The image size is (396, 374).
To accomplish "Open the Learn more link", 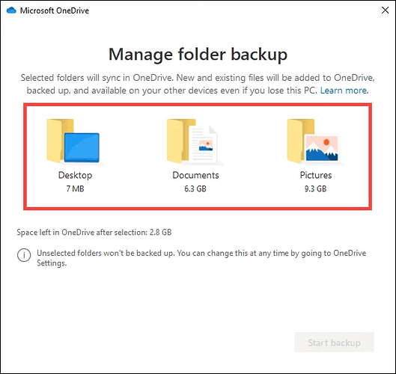I will [344, 91].
